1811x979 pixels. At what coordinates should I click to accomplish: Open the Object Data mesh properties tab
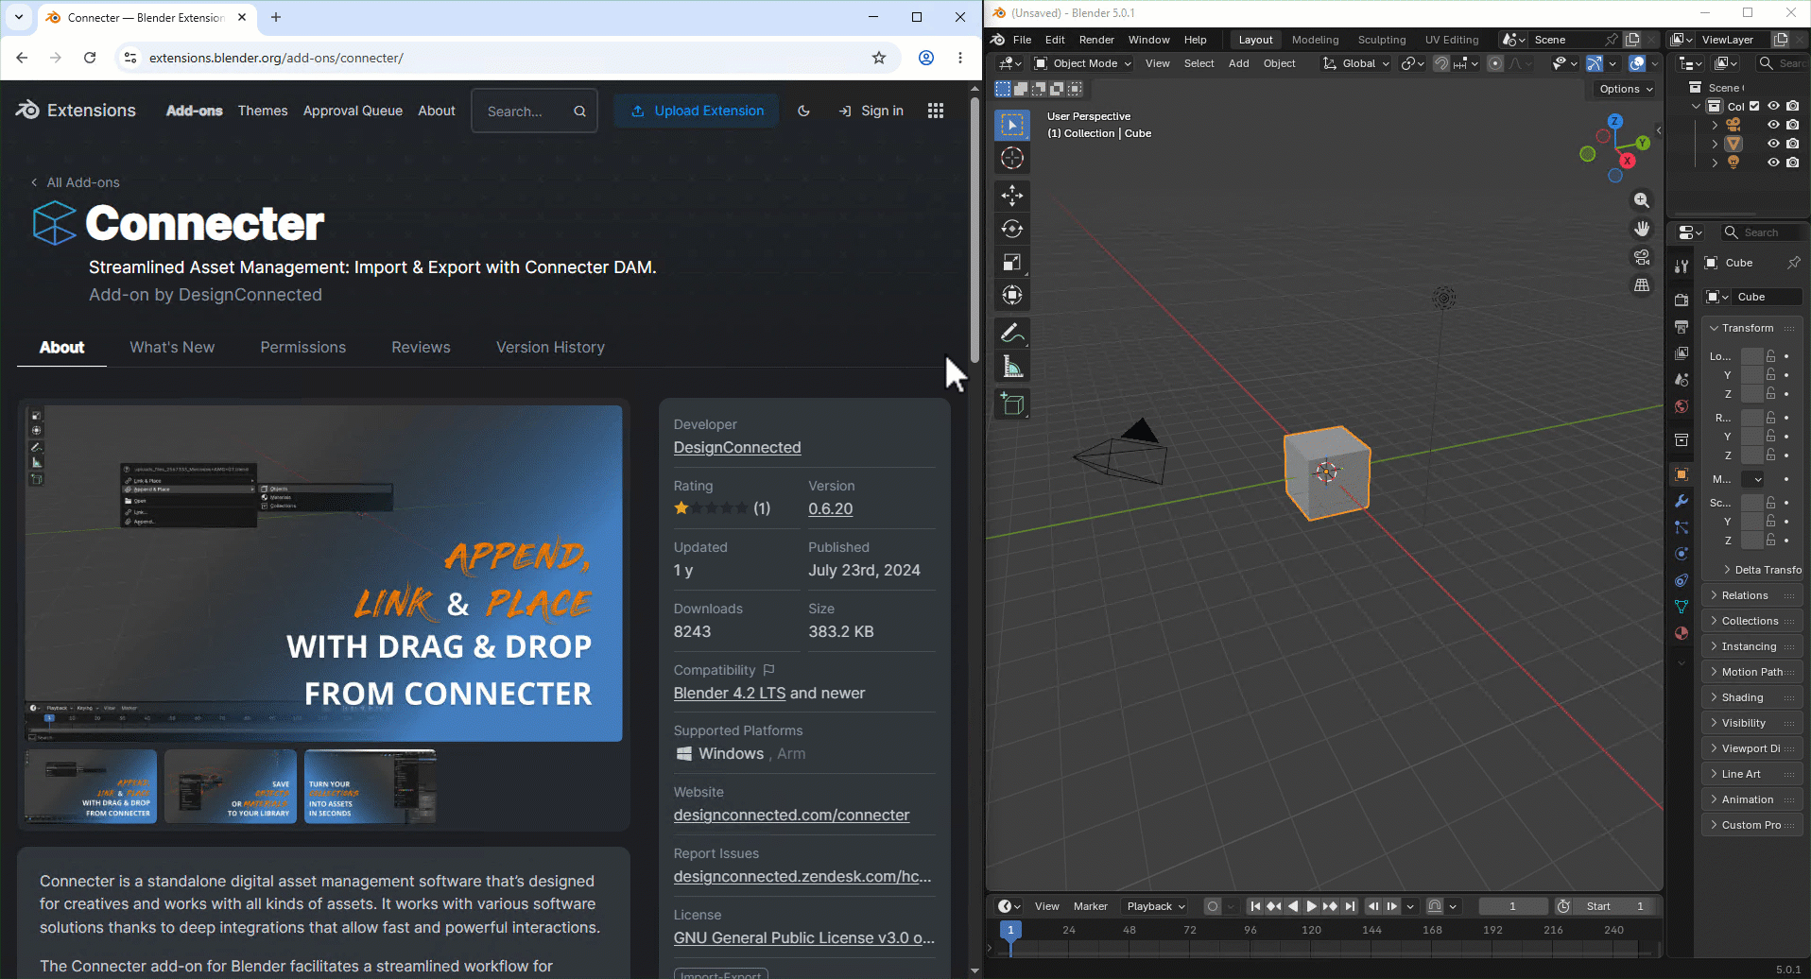(1682, 607)
